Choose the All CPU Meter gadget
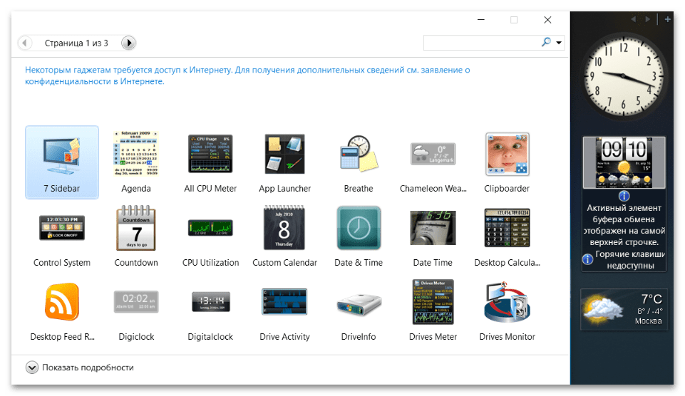The width and height of the screenshot is (685, 396). tap(210, 162)
